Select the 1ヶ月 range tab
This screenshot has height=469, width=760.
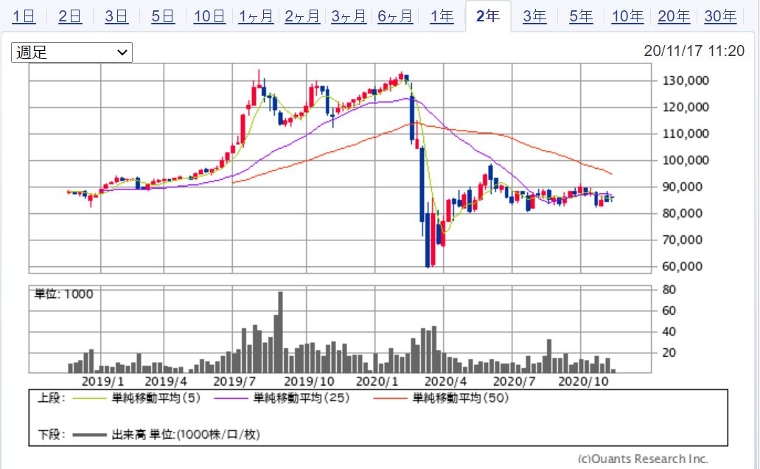pos(256,16)
